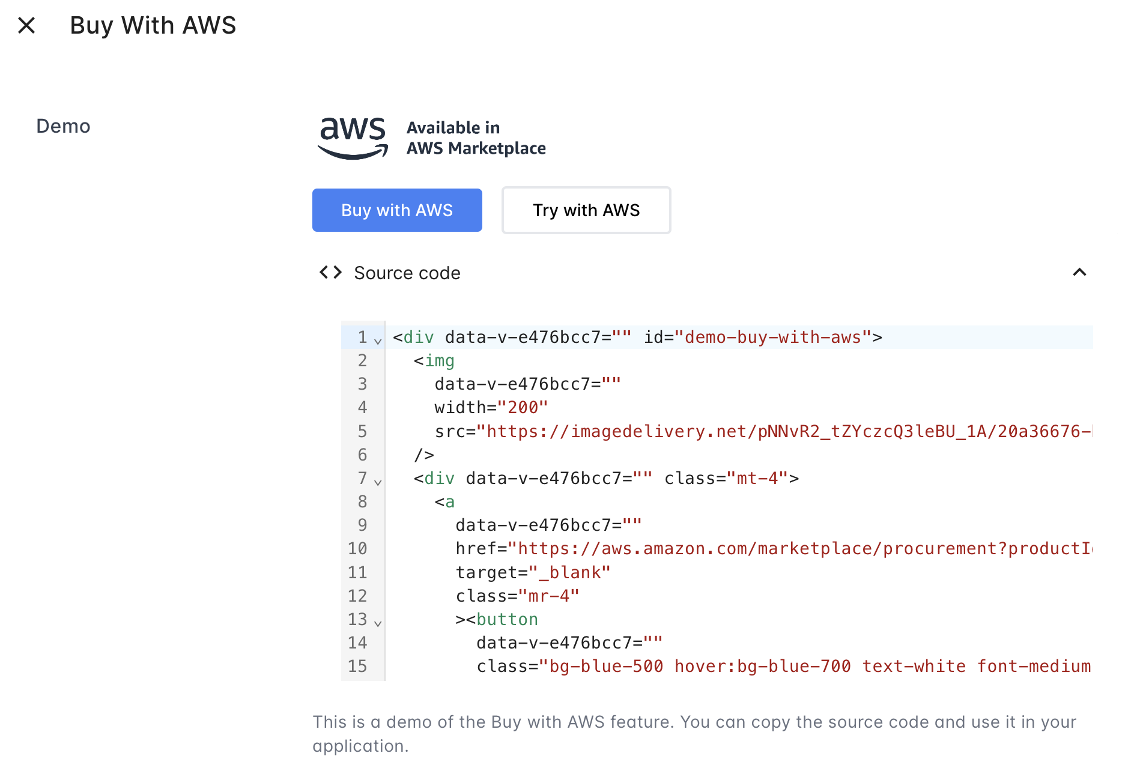Click the Source code header label
The width and height of the screenshot is (1140, 783).
[x=407, y=273]
